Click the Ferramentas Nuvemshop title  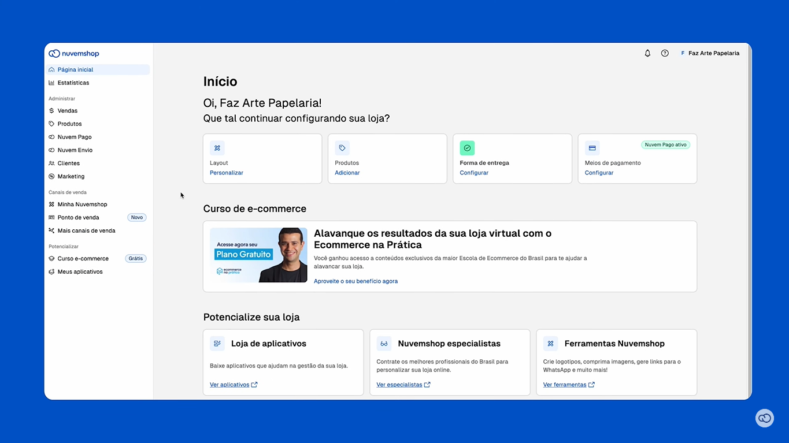click(x=614, y=344)
